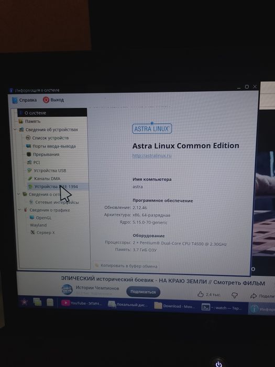Click the Поделиться share arrow icon on YouTube

[253, 296]
